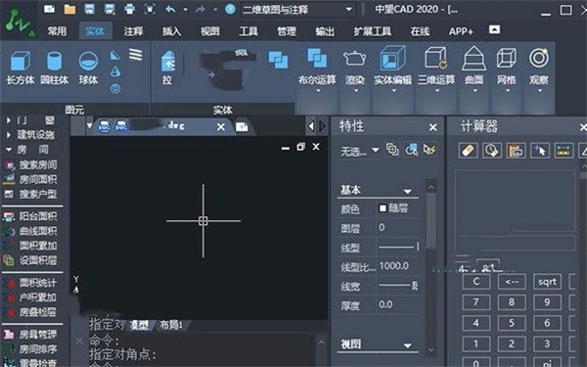Select the small wedge primitive icon

[115, 56]
